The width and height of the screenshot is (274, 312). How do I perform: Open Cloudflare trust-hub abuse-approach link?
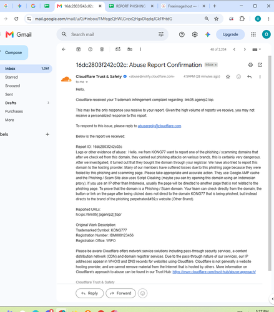(x=214, y=272)
